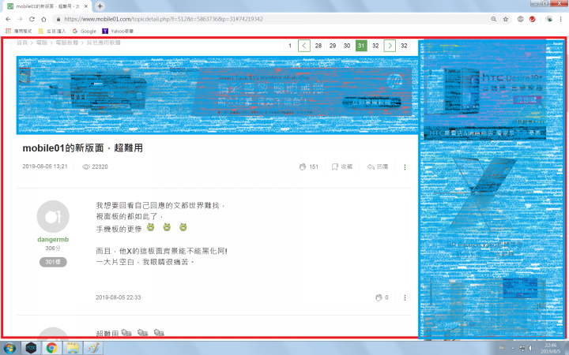
Task: Open the dangermb user profile link
Action: [53, 240]
